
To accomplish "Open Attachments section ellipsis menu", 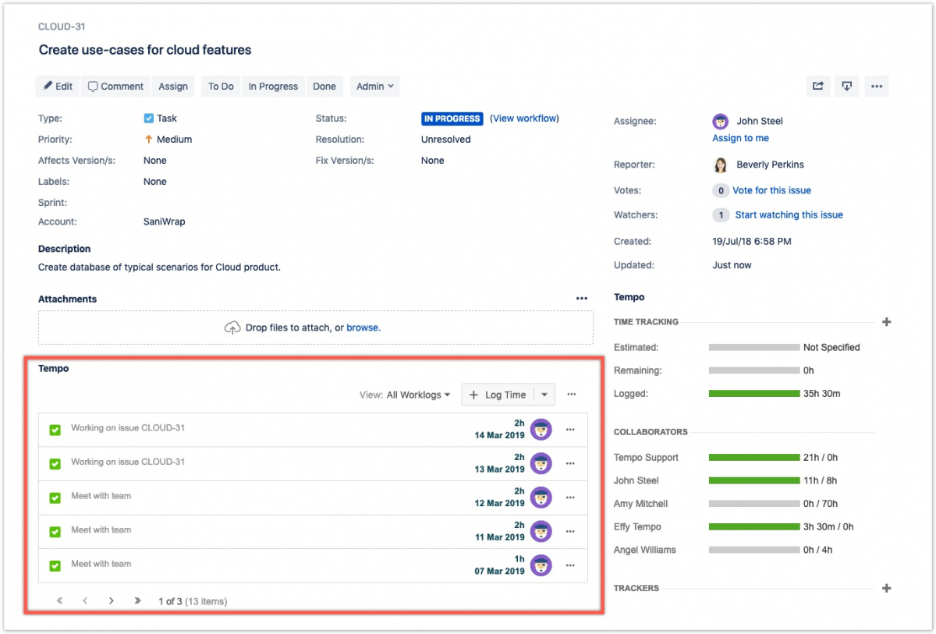I will click(581, 299).
